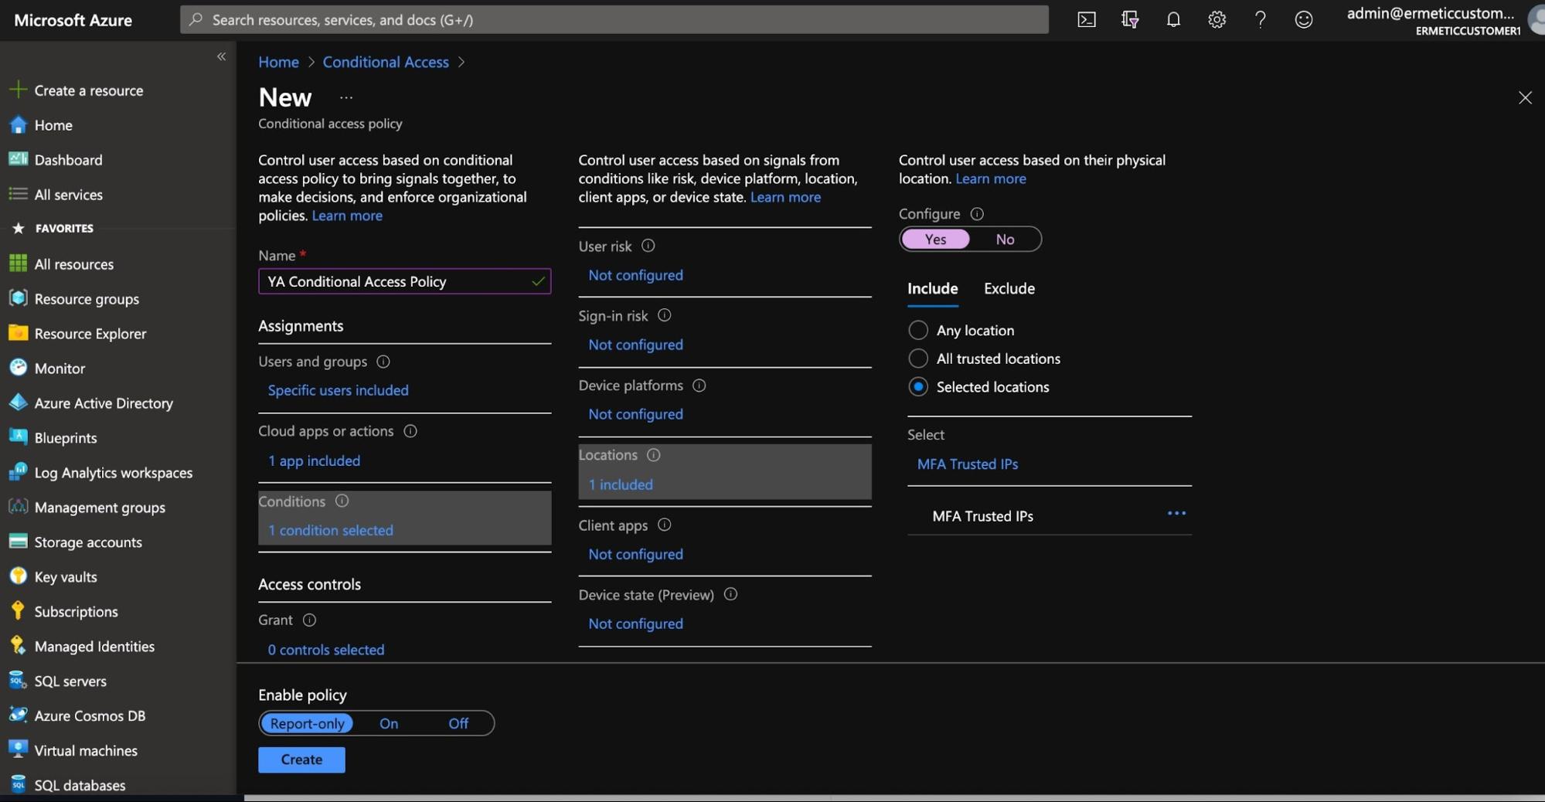
Task: Click the horizontal scrollbar at the bottom
Action: (x=894, y=797)
